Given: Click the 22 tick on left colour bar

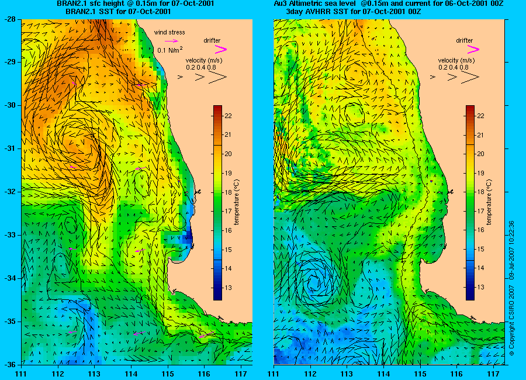Looking at the screenshot, I should coord(228,116).
